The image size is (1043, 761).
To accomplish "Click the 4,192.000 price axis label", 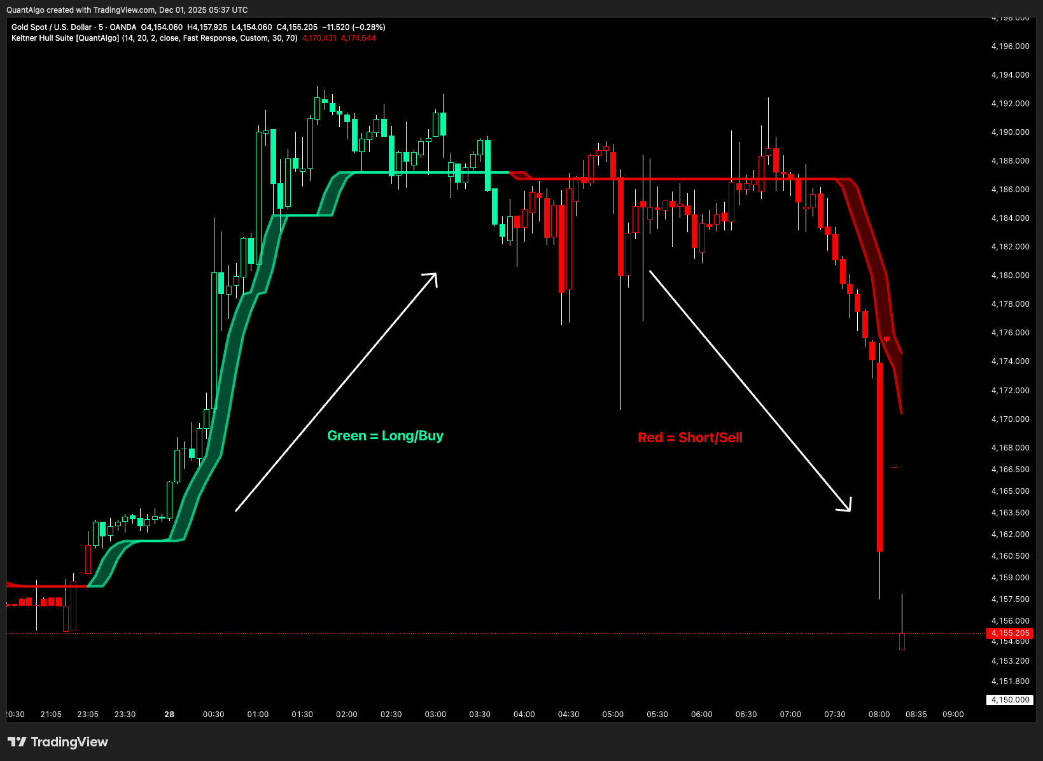I will tap(1011, 104).
